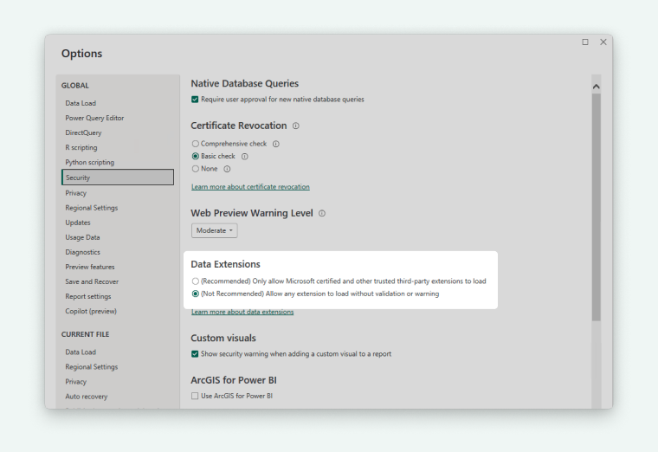Screen dimensions: 658x452
Task: Select Power Query Editor in sidebar
Action: pos(94,118)
